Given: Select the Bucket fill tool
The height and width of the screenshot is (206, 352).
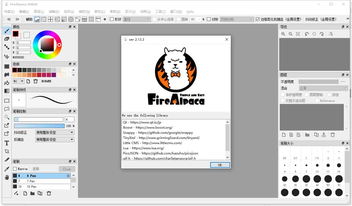Looking at the screenshot, I should pos(7,83).
